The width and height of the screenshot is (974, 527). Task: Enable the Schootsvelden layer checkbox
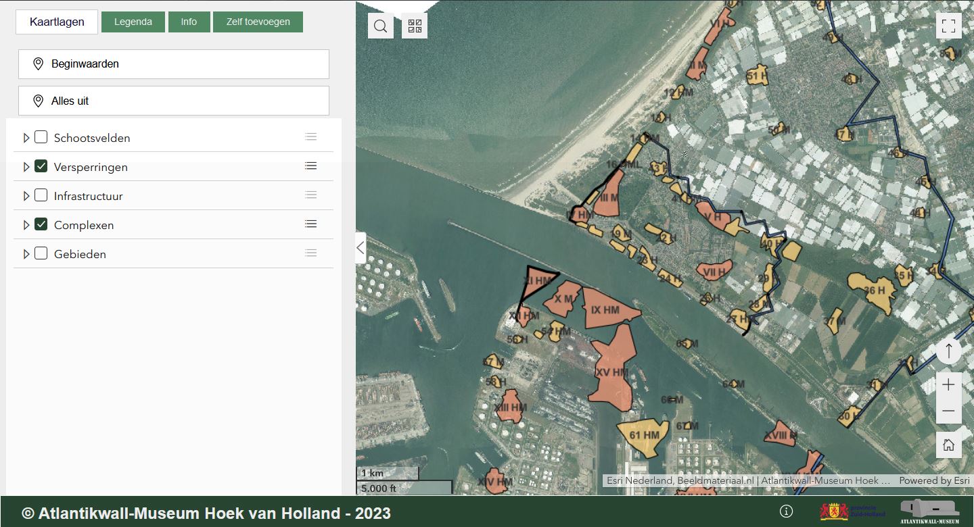point(41,137)
